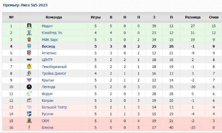This screenshot has width=222, height=133.
Task: Click the ЦЕНТР team logo
Action: [x=29, y=60]
